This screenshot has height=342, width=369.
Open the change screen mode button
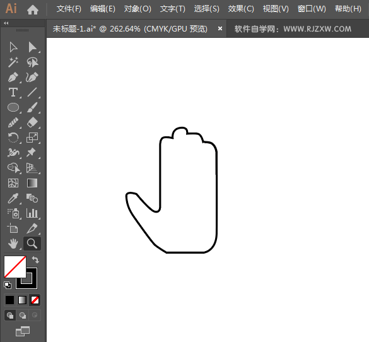tap(23, 331)
